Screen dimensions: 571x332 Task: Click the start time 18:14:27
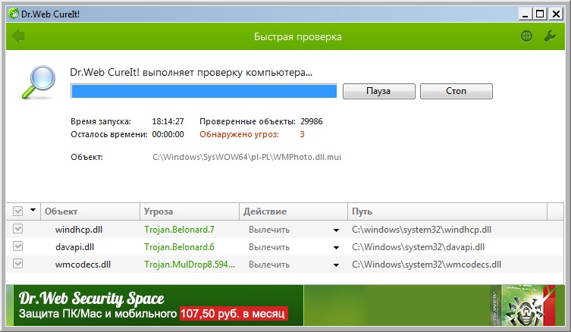coord(168,121)
